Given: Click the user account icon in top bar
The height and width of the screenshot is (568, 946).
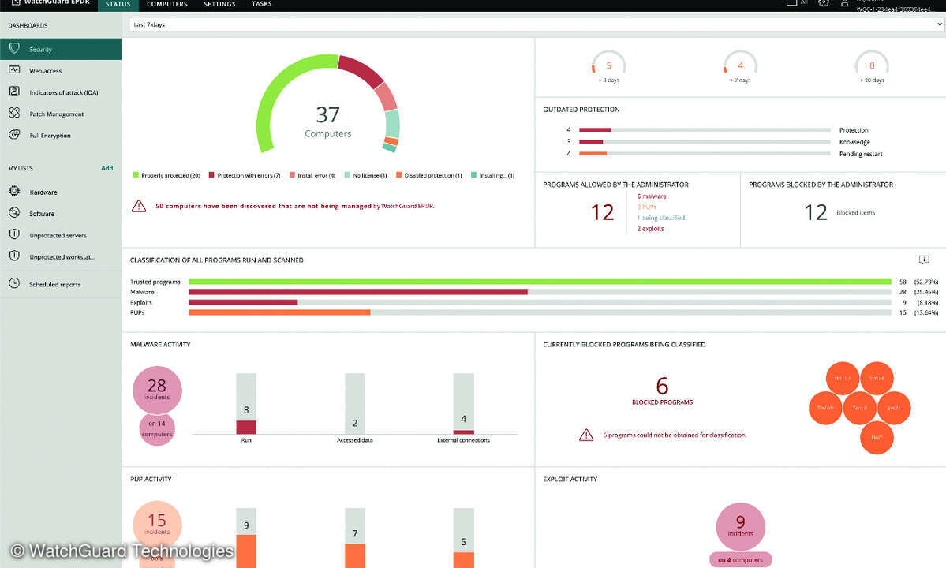Looking at the screenshot, I should pyautogui.click(x=845, y=3).
